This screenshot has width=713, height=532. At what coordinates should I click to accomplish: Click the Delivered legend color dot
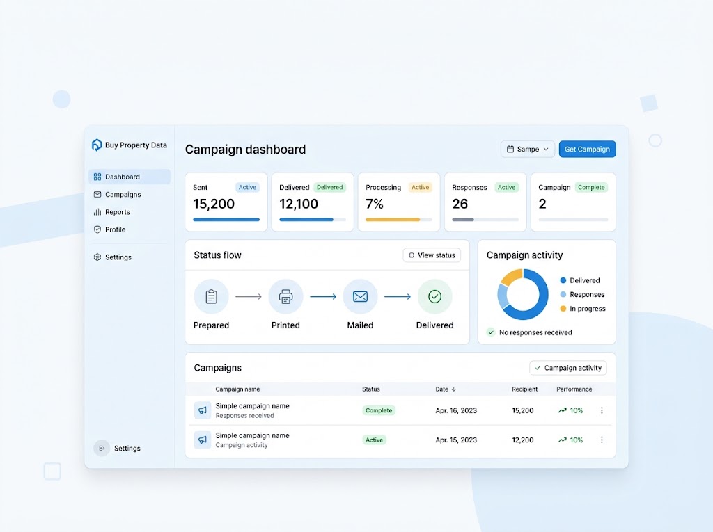pyautogui.click(x=563, y=280)
